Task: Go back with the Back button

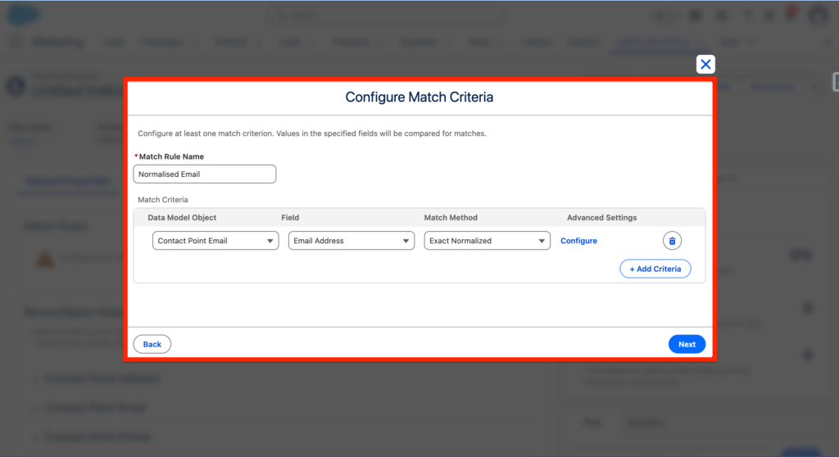Action: [152, 344]
